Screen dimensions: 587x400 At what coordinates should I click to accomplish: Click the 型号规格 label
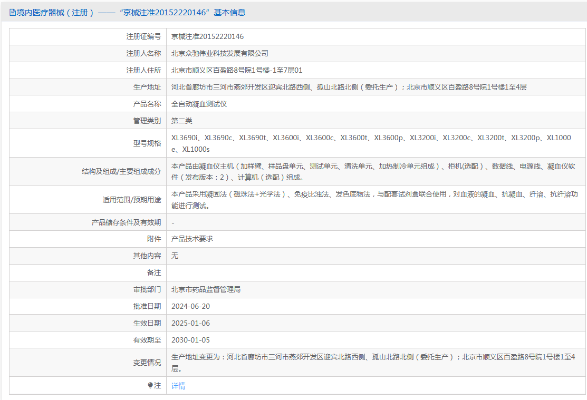pyautogui.click(x=147, y=143)
